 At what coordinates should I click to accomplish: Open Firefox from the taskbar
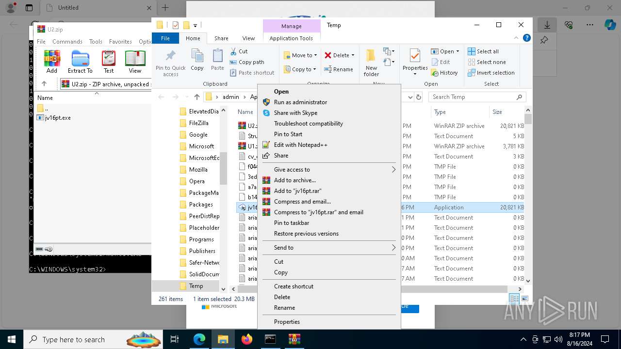(247, 339)
